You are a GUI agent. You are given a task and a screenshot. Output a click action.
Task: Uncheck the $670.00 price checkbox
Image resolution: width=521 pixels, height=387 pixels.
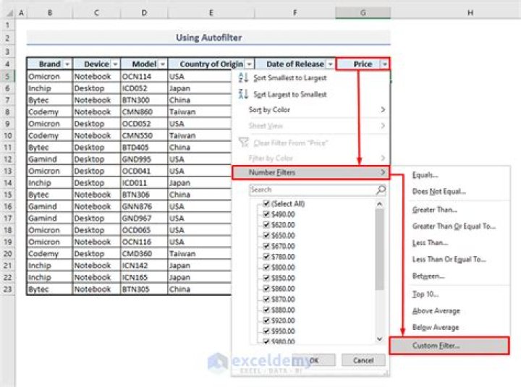pos(266,246)
